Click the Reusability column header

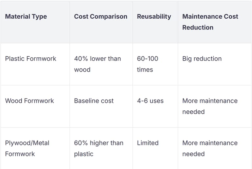click(154, 16)
